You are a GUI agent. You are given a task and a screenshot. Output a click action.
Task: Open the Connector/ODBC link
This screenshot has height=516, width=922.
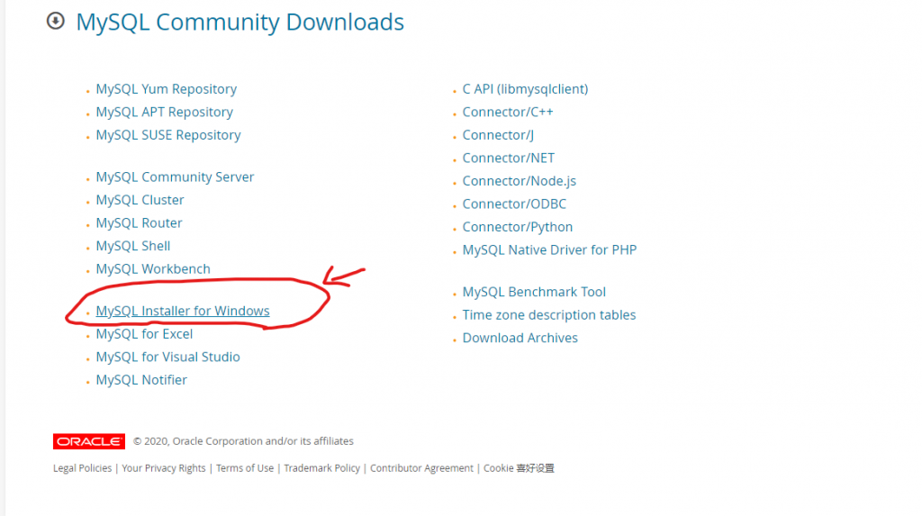tap(514, 204)
